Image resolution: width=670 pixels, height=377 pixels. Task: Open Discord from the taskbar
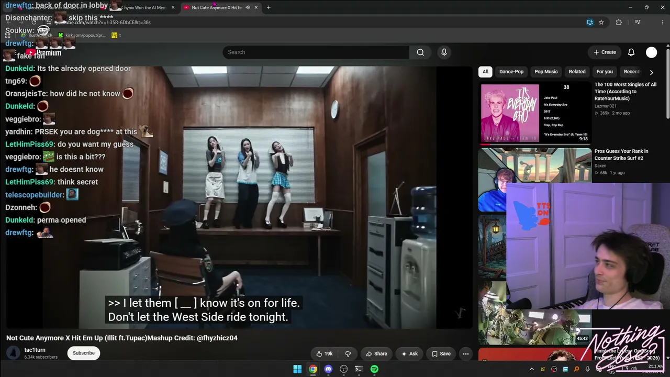click(x=328, y=369)
